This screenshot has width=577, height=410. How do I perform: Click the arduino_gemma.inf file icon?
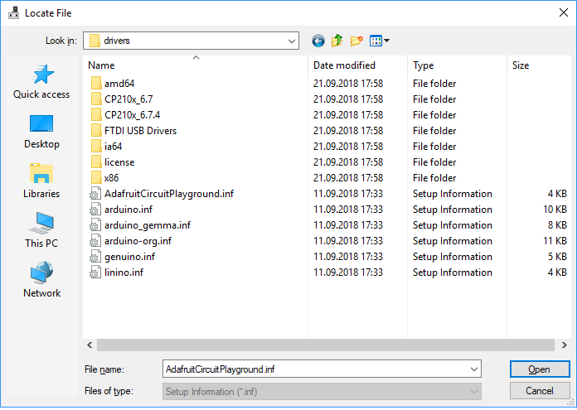95,225
